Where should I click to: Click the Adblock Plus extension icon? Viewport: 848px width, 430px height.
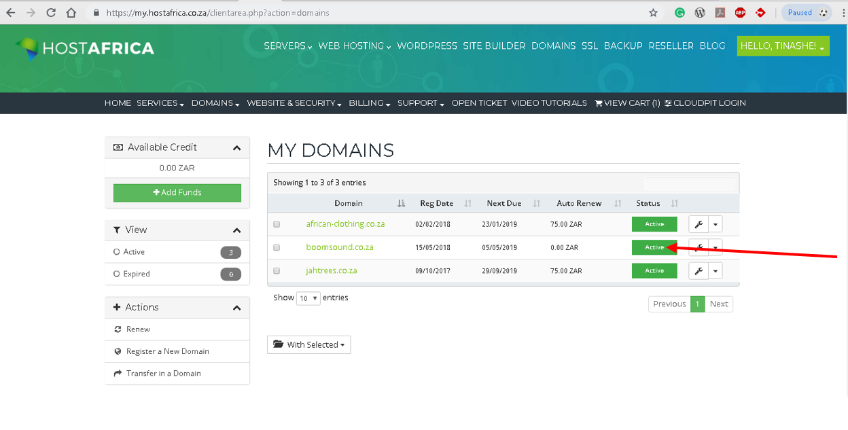click(x=740, y=12)
